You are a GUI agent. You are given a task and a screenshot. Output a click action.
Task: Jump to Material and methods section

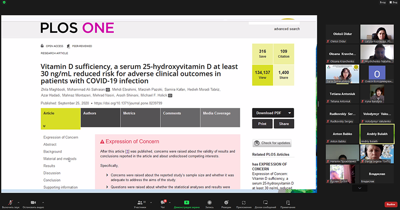coord(60,158)
